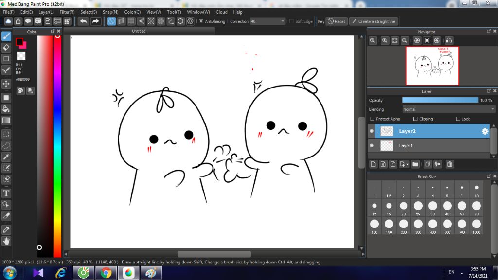Select the rectangular Select tool
The image size is (498, 280).
6,134
